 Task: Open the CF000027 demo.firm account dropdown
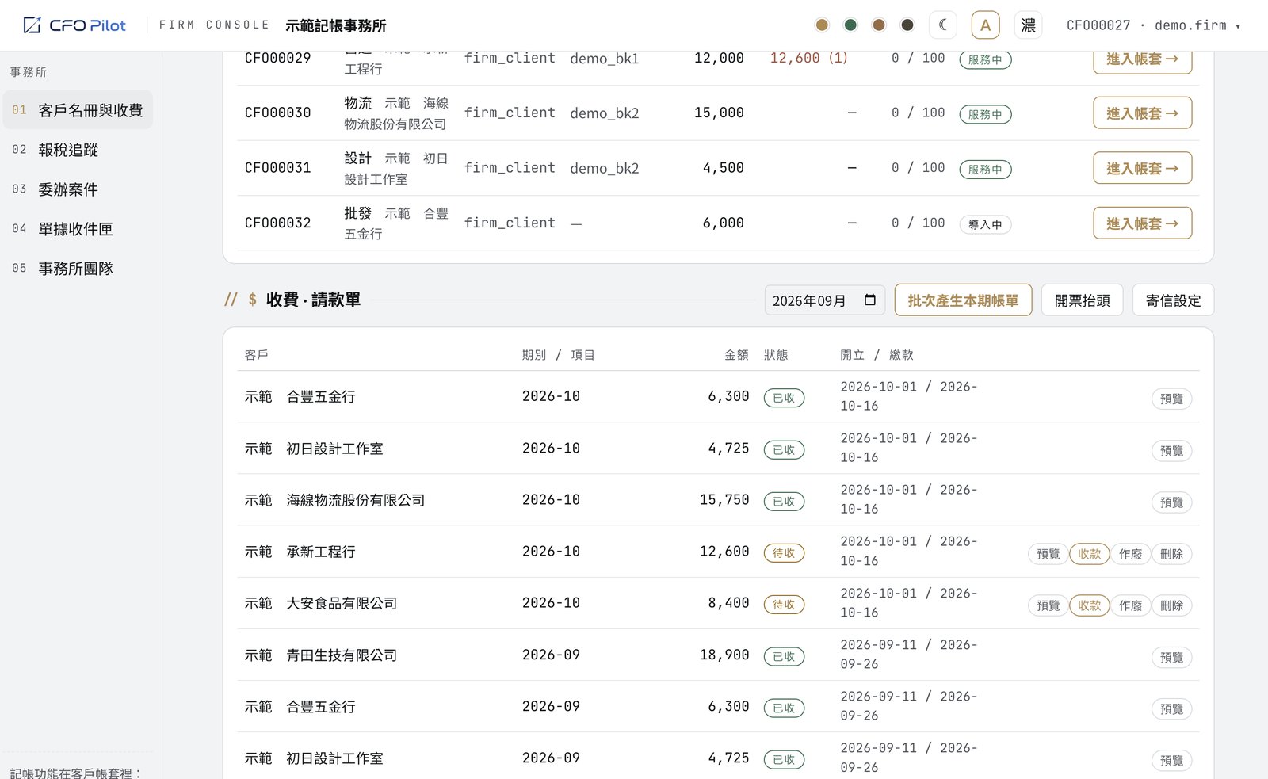[1153, 25]
